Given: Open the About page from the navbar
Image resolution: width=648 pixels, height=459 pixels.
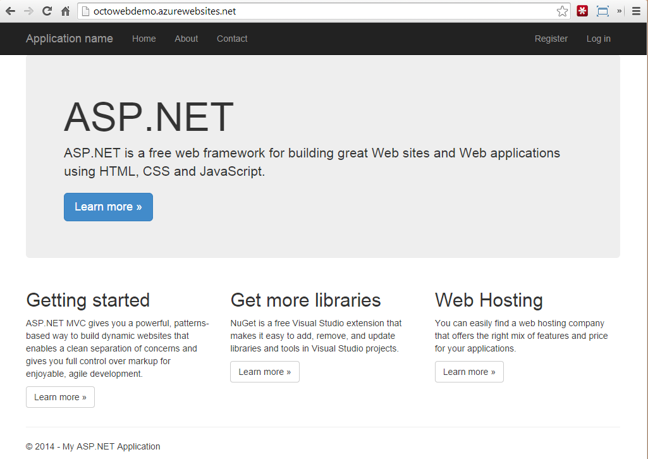Looking at the screenshot, I should pyautogui.click(x=186, y=39).
